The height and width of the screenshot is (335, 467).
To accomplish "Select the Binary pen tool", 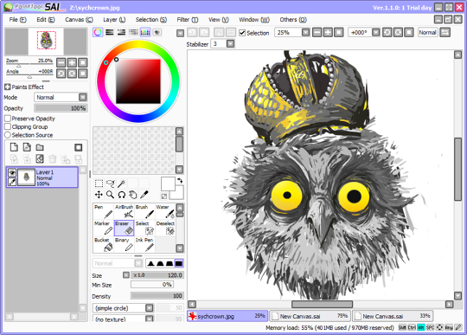I will click(x=124, y=244).
